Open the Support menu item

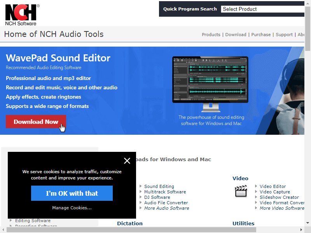coord(284,35)
